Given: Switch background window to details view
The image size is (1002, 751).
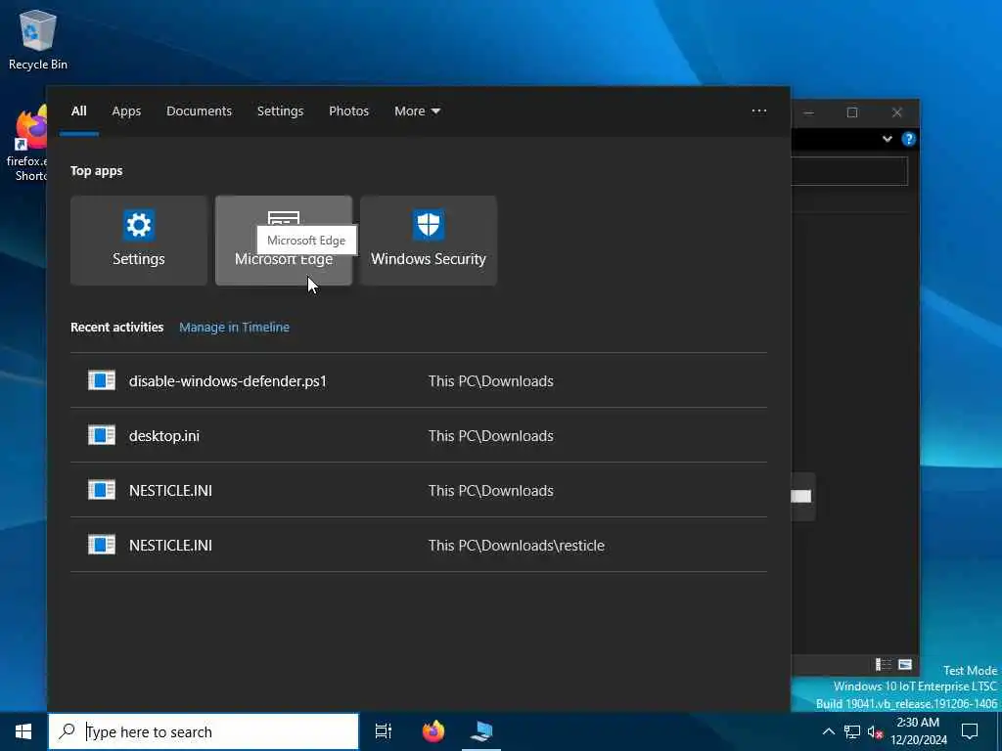Looking at the screenshot, I should click(884, 665).
